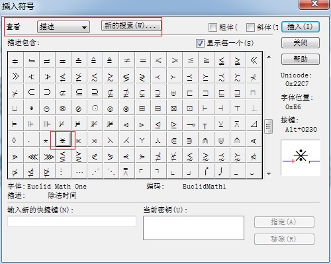Screen dimensions: 331x264
Task: Close the 插入符号 dialog with X
Action: click(314, 4)
